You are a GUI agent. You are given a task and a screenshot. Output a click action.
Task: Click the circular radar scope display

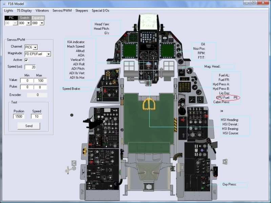pos(133,37)
